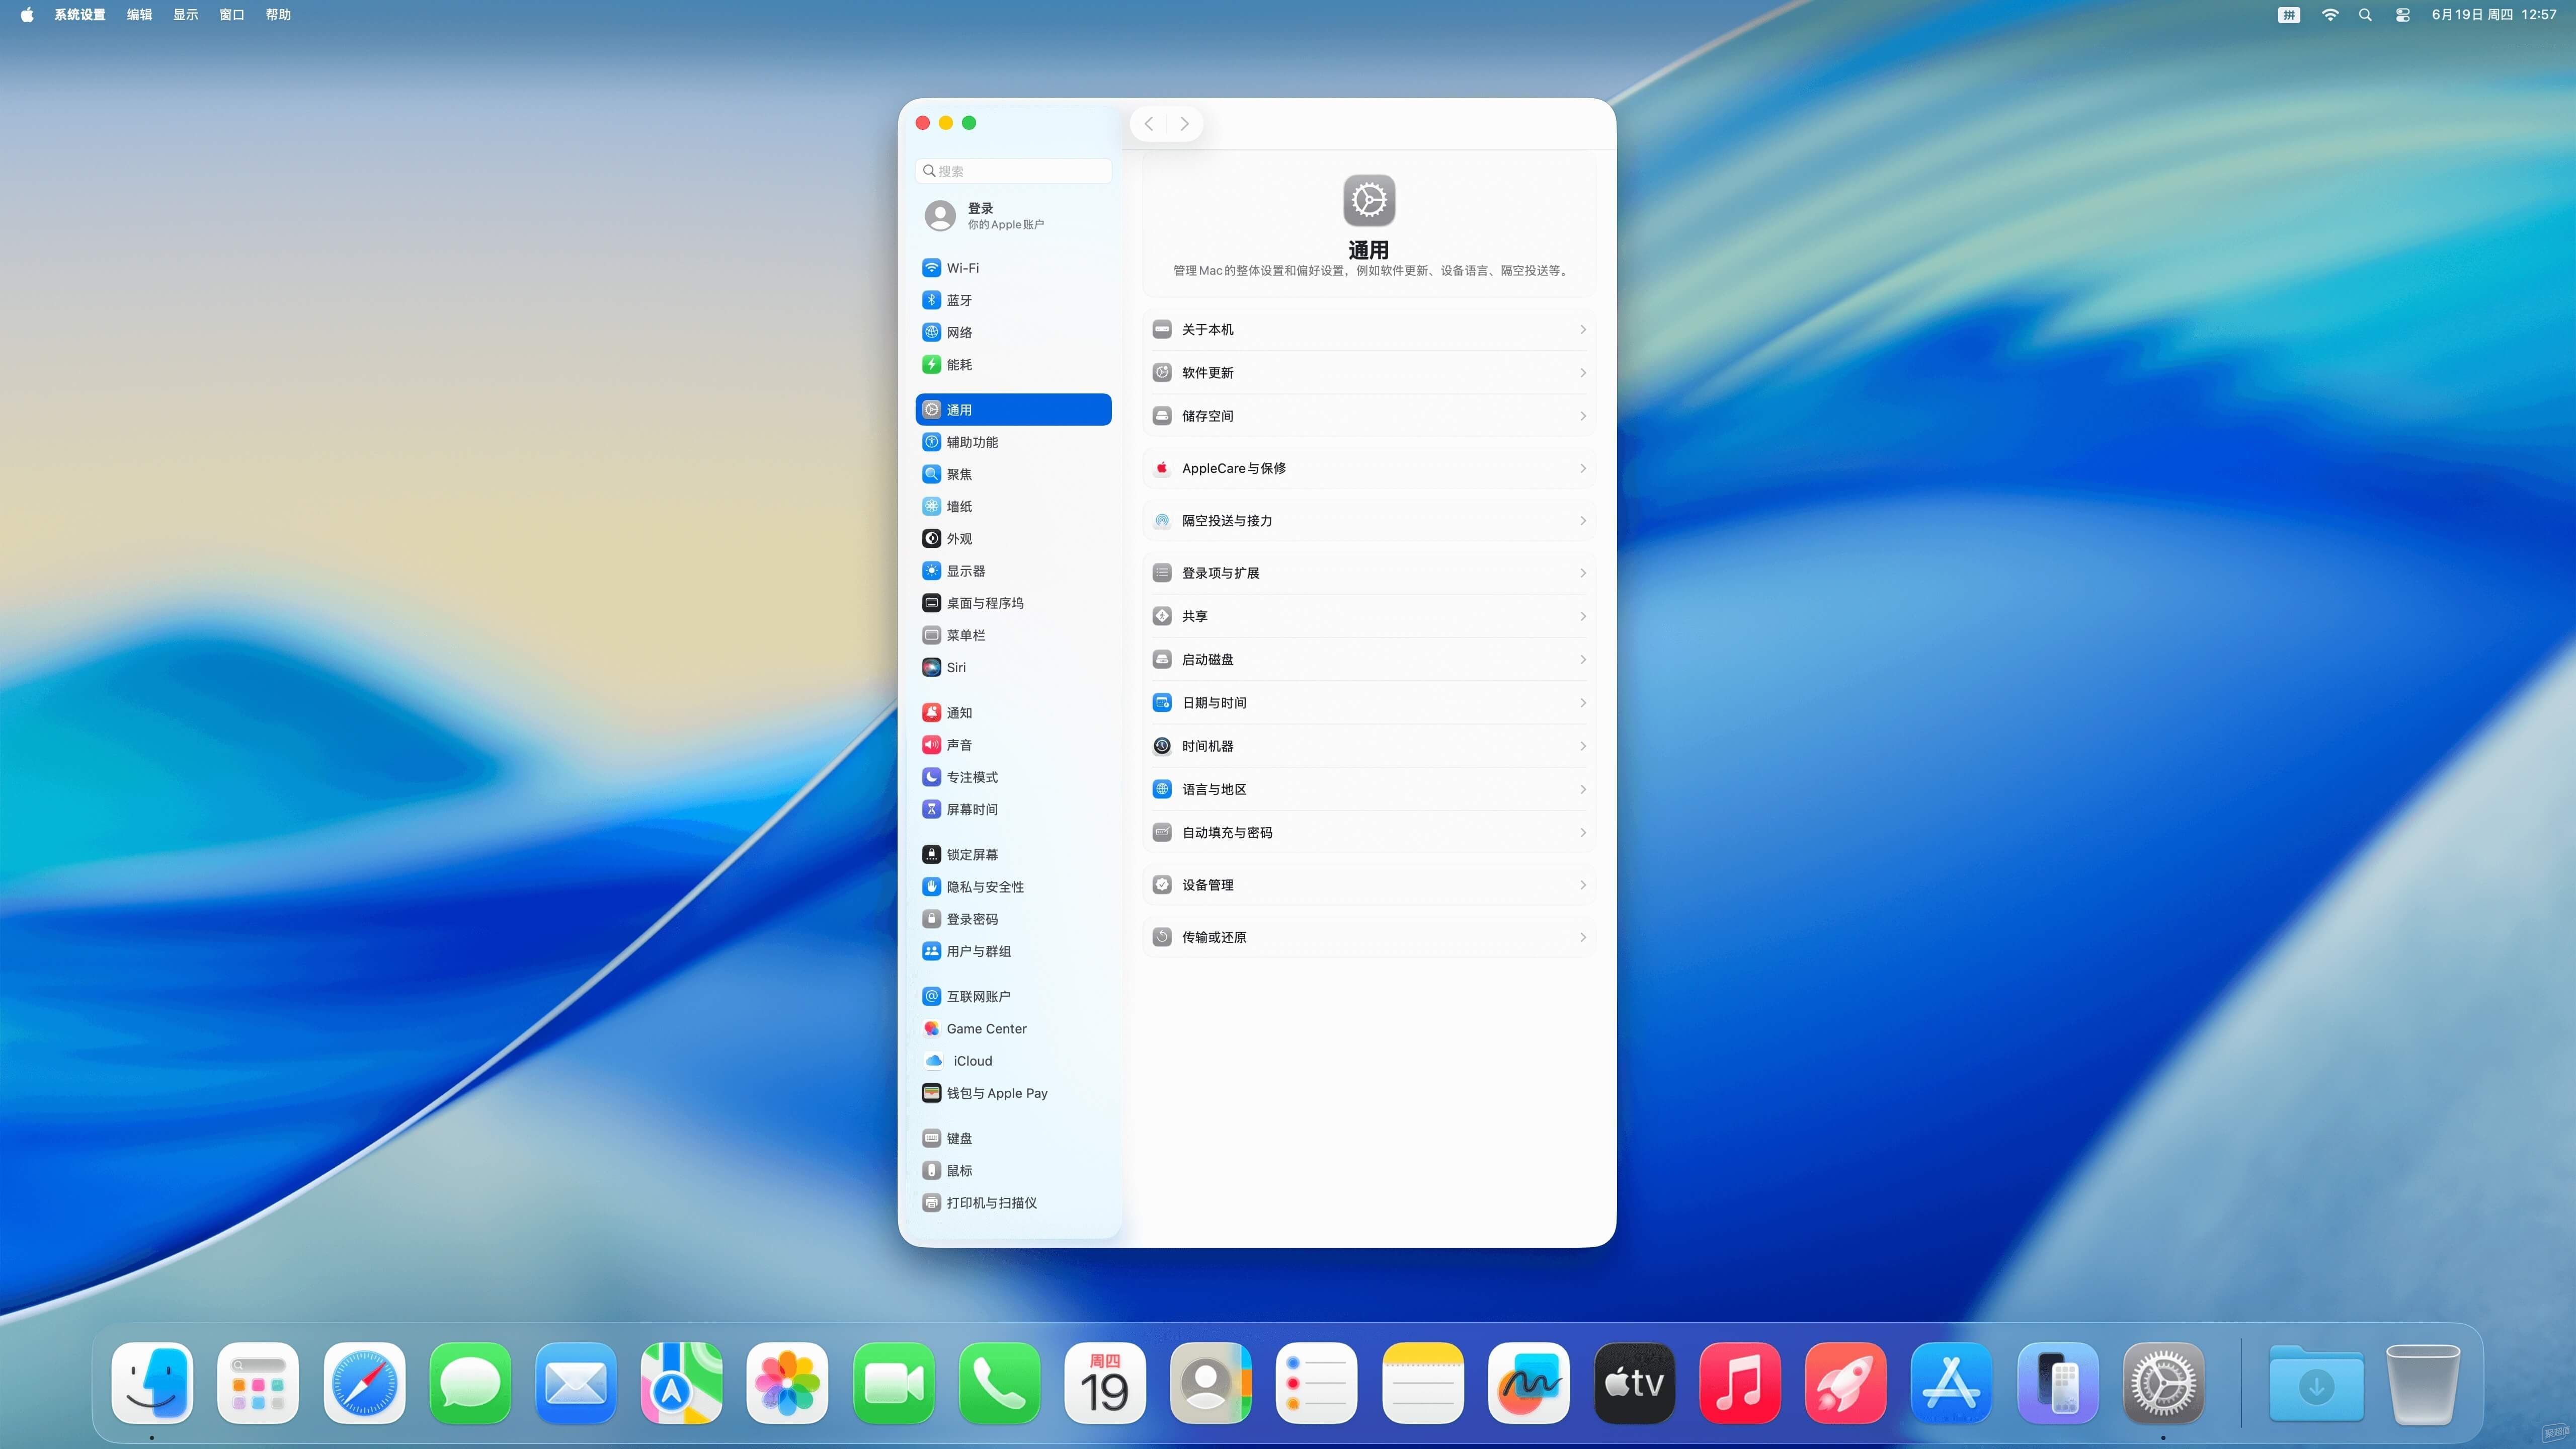
Task: Open 能耗 energy settings
Action: 1012,364
